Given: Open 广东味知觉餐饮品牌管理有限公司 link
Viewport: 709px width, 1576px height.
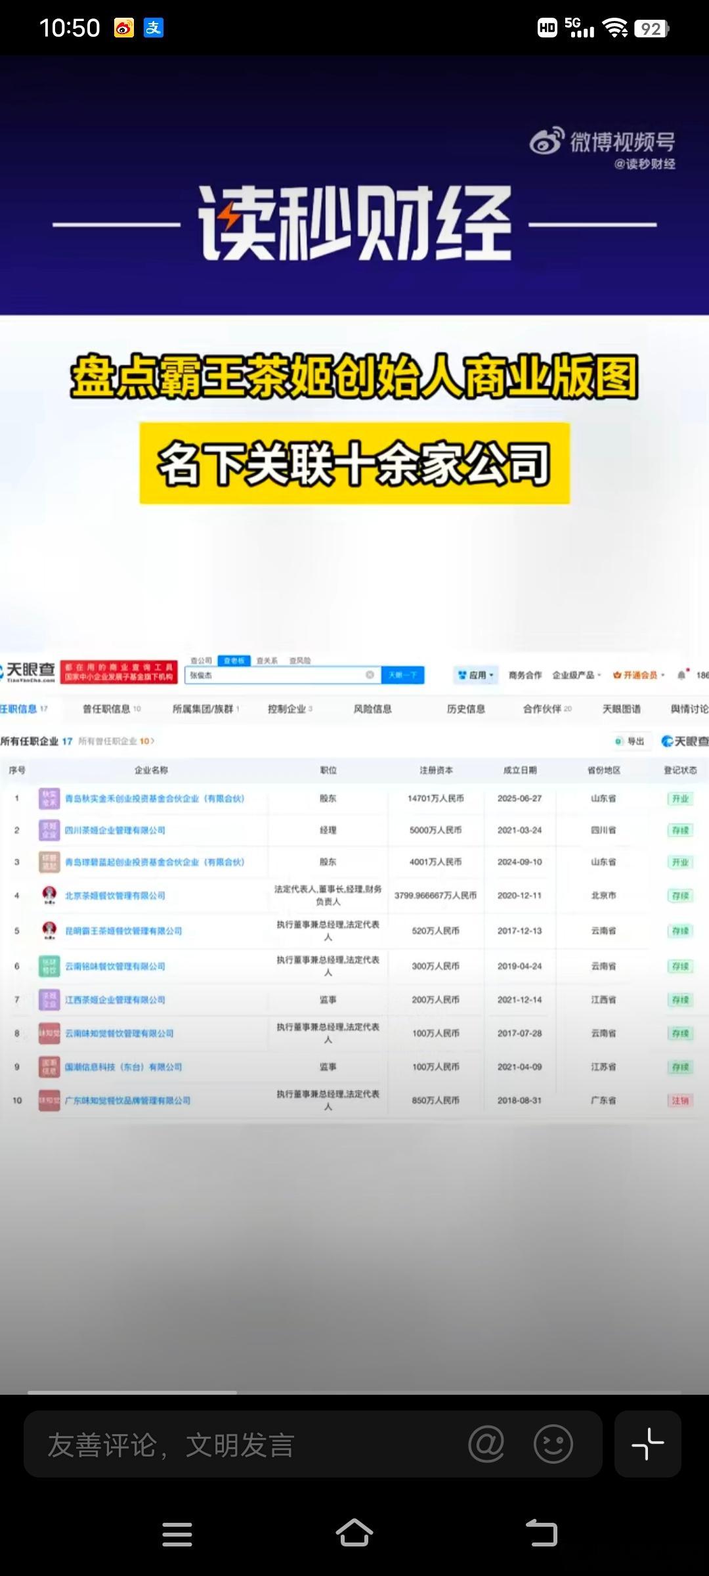Looking at the screenshot, I should click(127, 1100).
